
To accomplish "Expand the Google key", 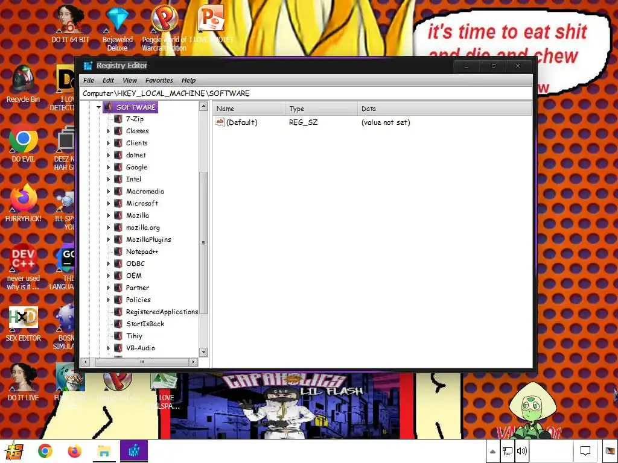I will (x=109, y=168).
